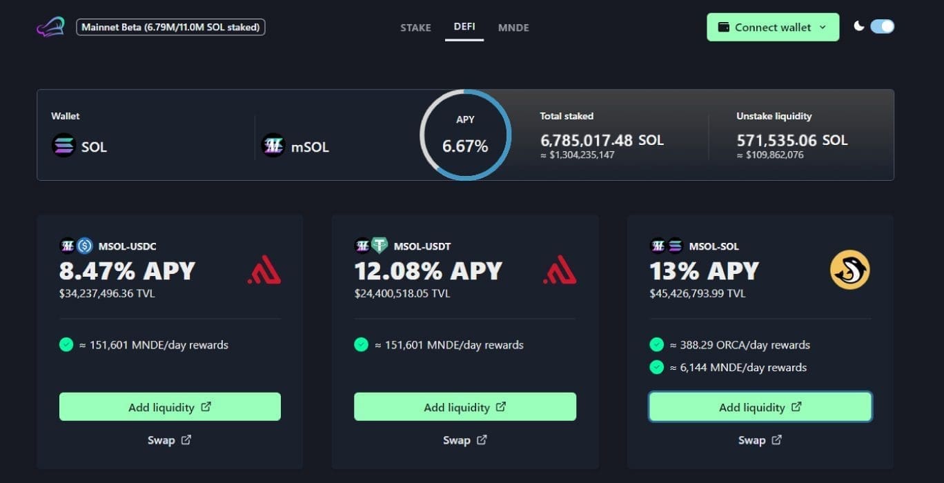The image size is (944, 483).
Task: Click the 6.67% APY circular gauge
Action: pos(465,135)
